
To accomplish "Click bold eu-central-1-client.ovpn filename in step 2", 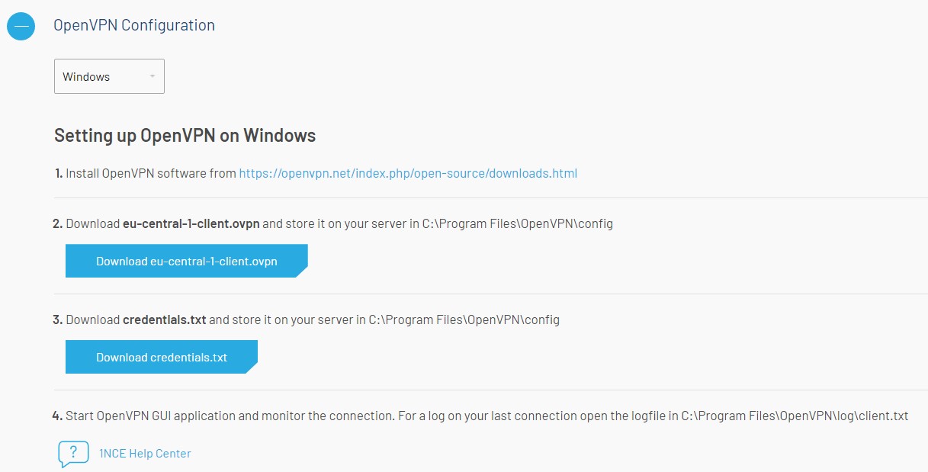I will click(x=191, y=224).
